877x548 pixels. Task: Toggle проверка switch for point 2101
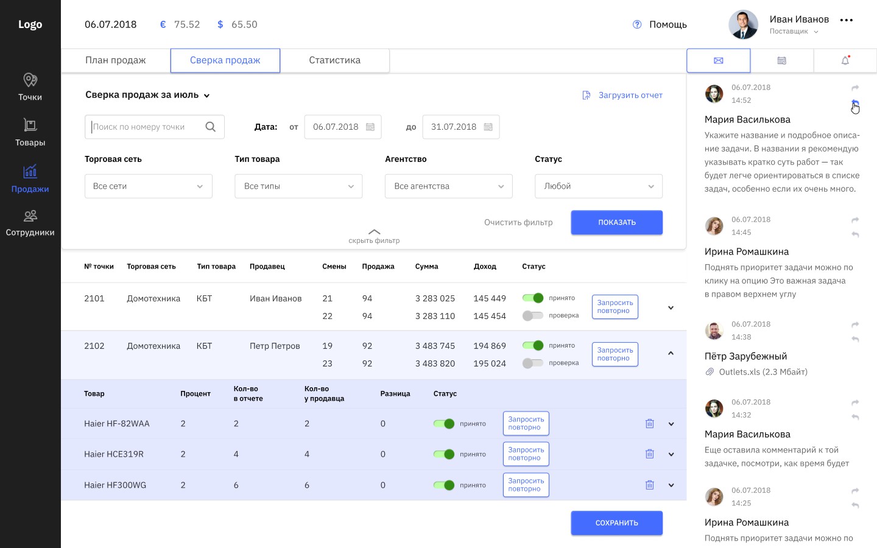pos(533,315)
